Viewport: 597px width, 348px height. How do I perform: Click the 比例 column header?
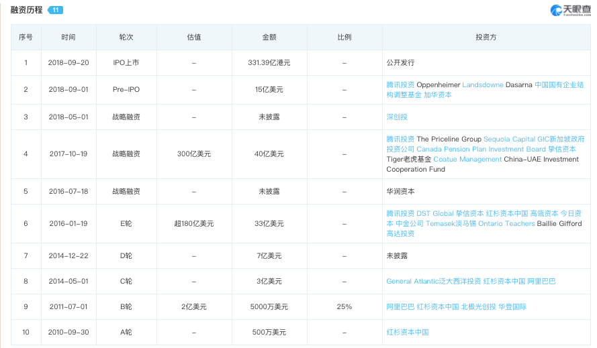click(x=345, y=37)
